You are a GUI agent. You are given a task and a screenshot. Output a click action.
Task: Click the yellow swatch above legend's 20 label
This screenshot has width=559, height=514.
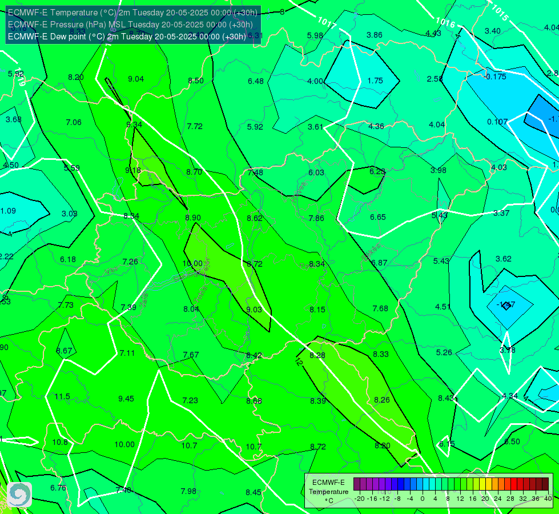coord(482,484)
